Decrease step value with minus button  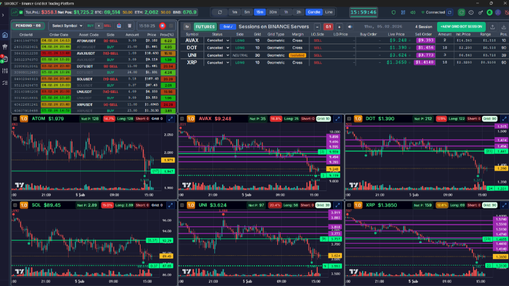pos(318,27)
